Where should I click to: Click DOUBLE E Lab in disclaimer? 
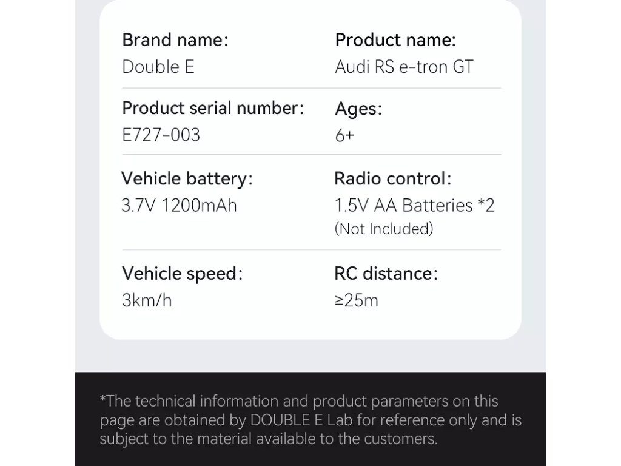point(301,420)
